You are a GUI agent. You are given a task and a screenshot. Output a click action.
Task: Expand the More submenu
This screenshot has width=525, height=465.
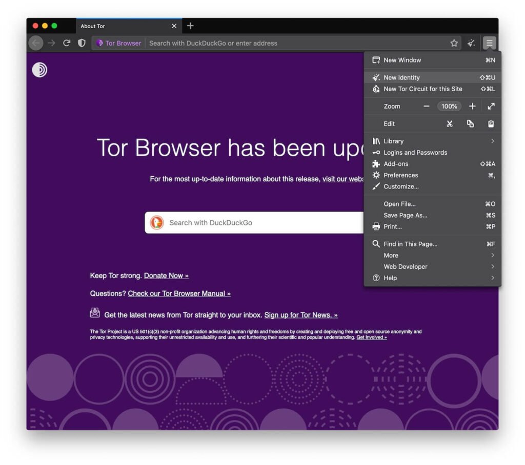[x=433, y=256]
